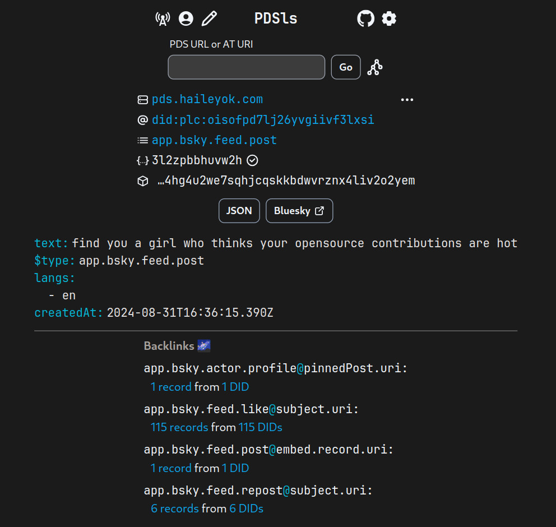Screen dimensions: 556x527
Task: Open the three-dot more options menu
Action: tap(407, 100)
